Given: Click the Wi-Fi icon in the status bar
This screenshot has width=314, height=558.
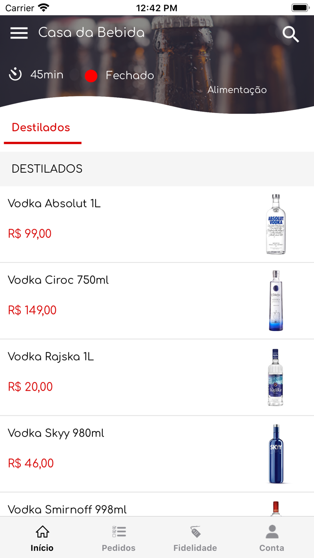Looking at the screenshot, I should click(43, 7).
